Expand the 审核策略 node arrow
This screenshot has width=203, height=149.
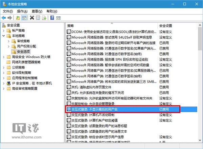coord(8,41)
